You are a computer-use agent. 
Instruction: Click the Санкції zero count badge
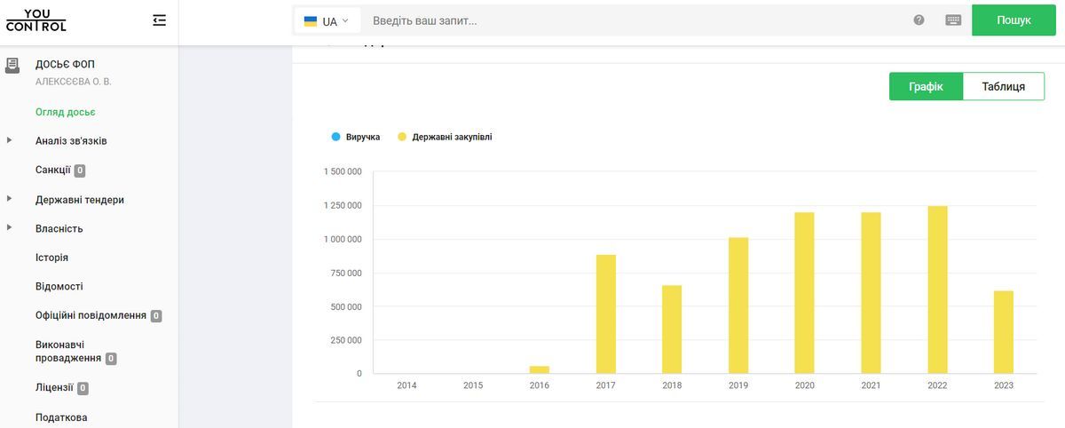(x=80, y=170)
